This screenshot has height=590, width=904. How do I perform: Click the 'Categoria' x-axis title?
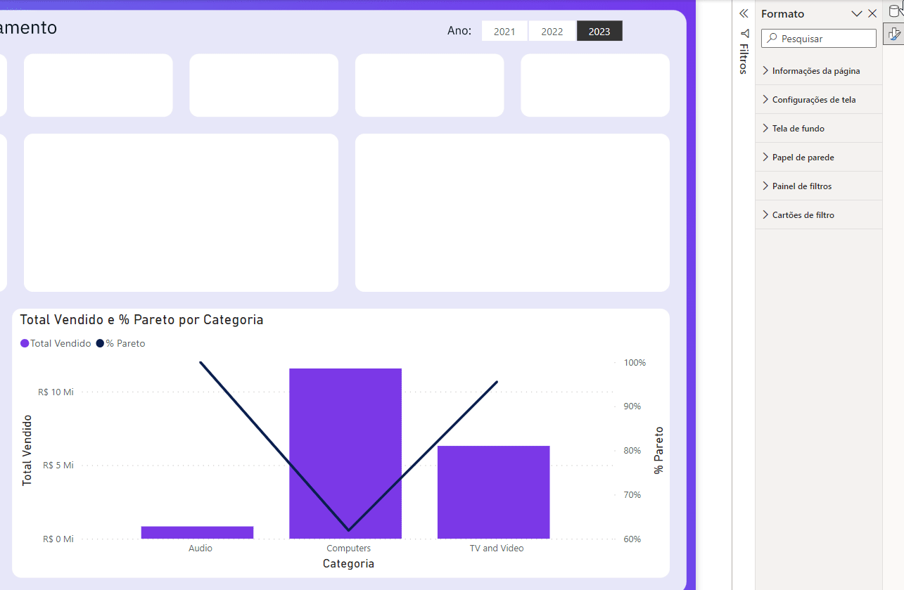point(348,564)
